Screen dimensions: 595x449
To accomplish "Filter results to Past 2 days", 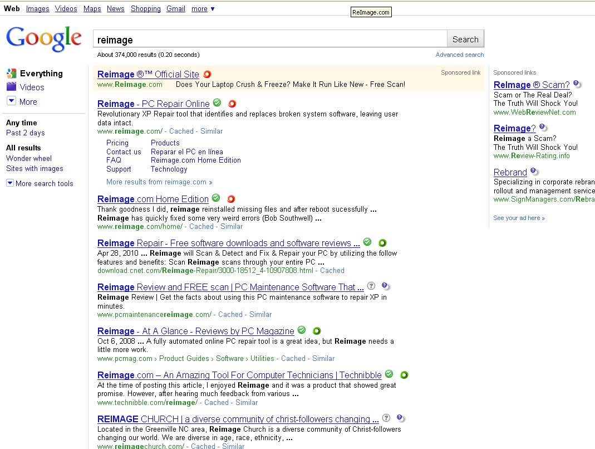I will click(26, 133).
